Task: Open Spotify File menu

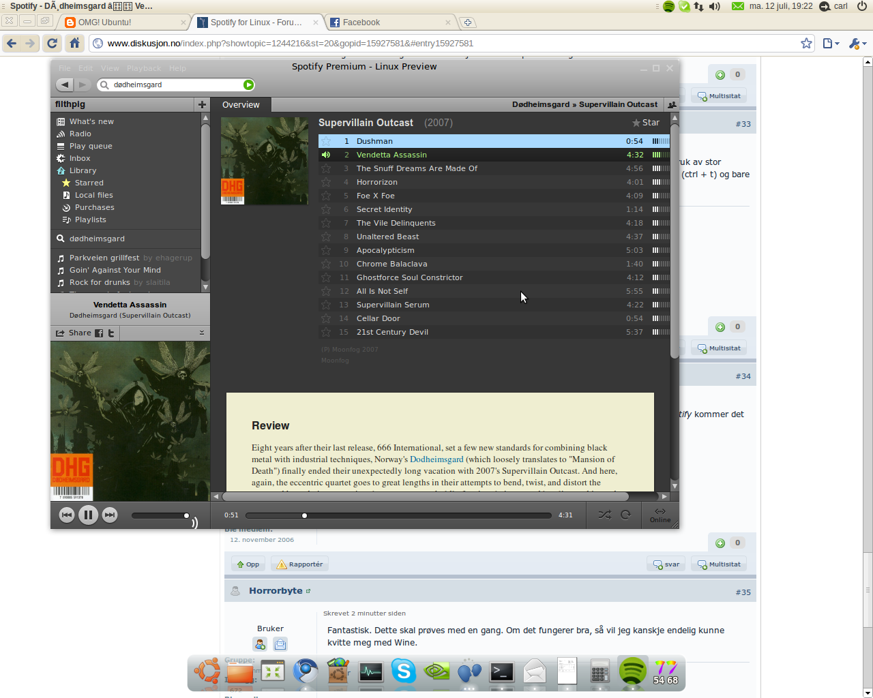Action: pyautogui.click(x=65, y=68)
